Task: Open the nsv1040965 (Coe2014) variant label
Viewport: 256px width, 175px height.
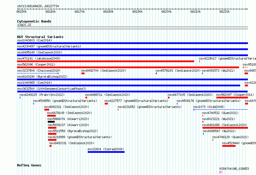Action: click(x=35, y=83)
